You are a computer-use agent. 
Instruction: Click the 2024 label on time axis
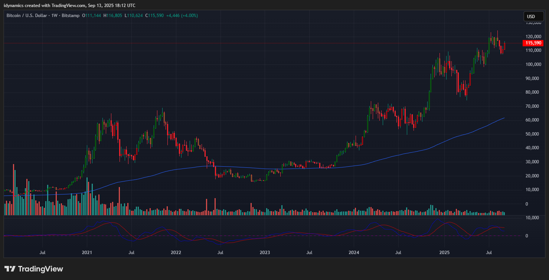[x=354, y=252]
